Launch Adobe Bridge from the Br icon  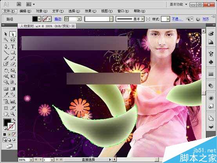[19, 4]
